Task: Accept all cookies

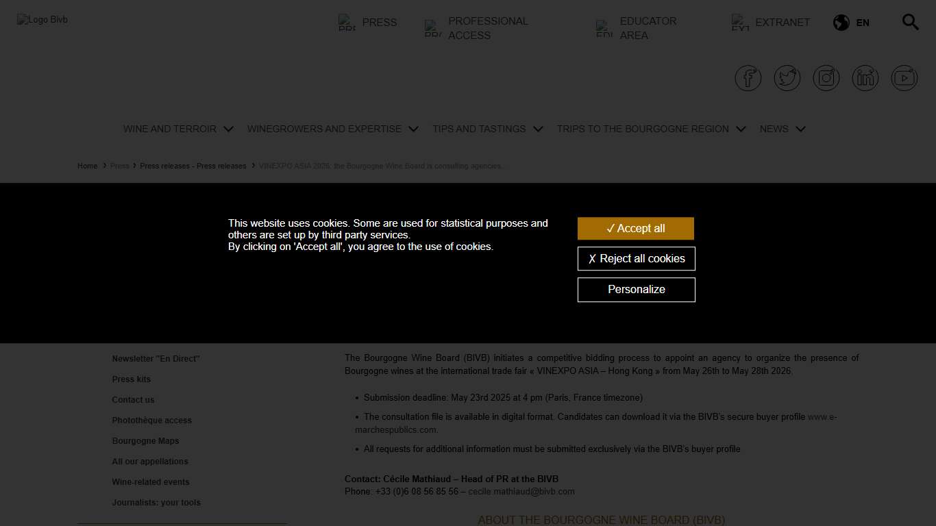Action: click(x=636, y=229)
